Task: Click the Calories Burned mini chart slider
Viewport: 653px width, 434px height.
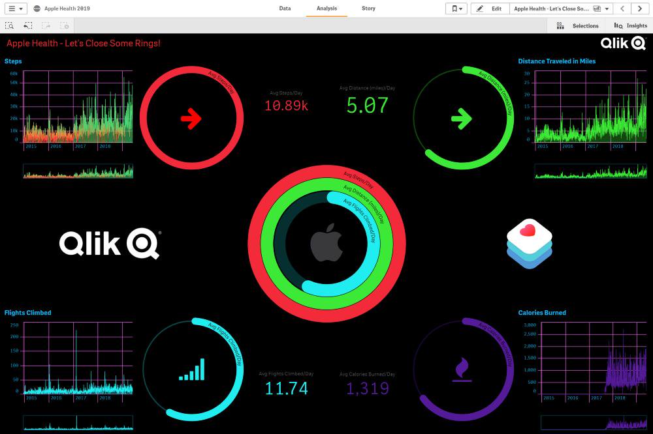Action: tap(594, 422)
